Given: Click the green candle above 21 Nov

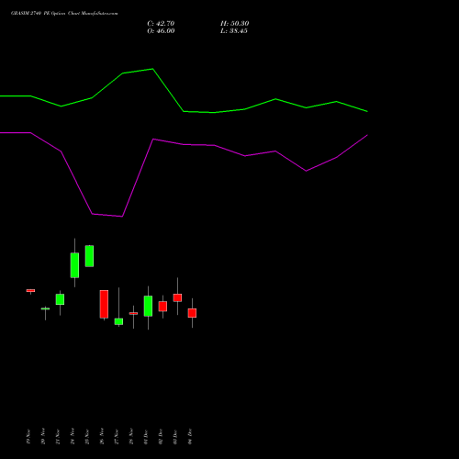Looking at the screenshot, I should tap(60, 299).
